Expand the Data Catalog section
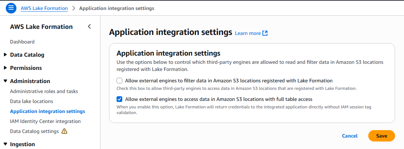 [x=5, y=55]
